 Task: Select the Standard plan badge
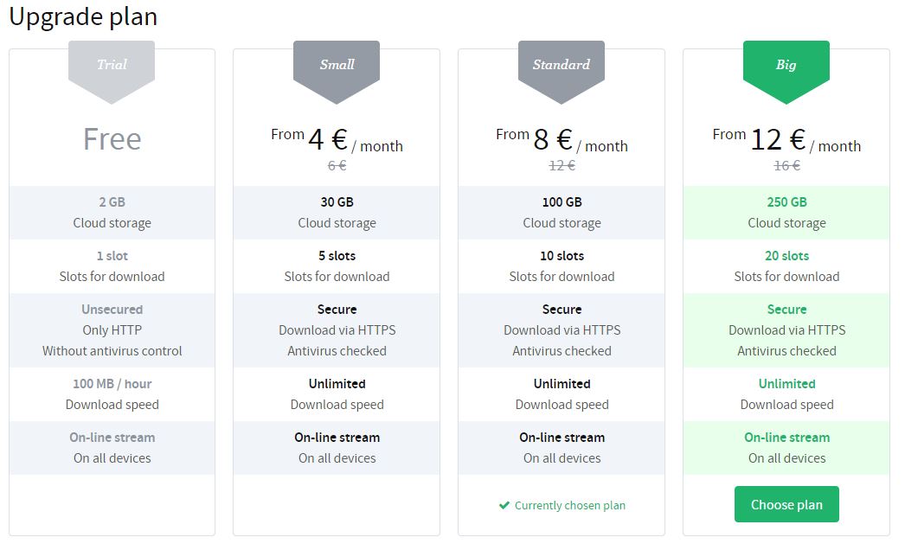click(x=562, y=67)
